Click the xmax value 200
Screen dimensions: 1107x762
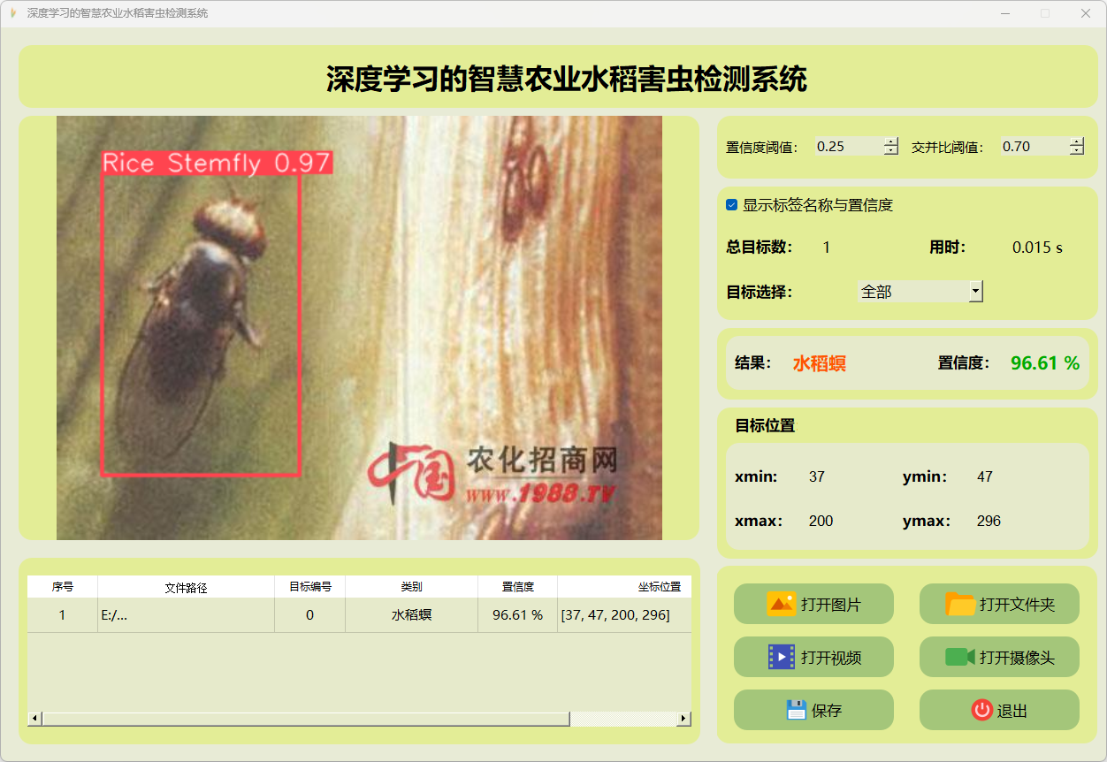click(x=821, y=521)
